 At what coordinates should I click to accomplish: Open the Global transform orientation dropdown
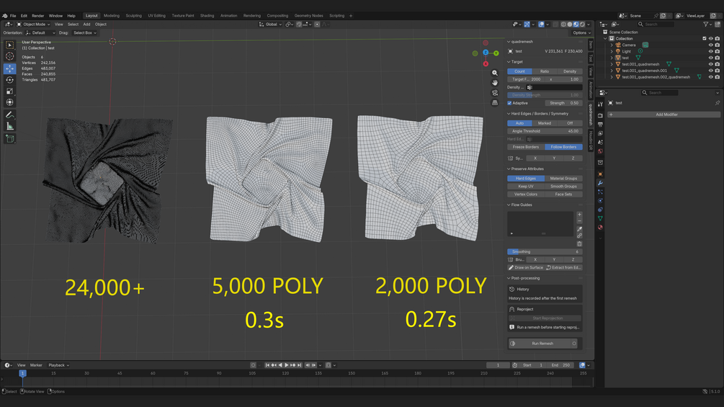click(270, 24)
